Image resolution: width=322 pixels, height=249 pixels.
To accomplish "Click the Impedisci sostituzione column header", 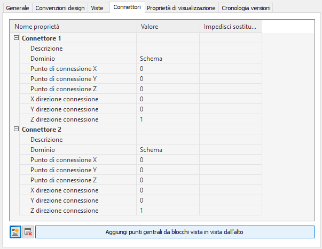I will coord(231,27).
